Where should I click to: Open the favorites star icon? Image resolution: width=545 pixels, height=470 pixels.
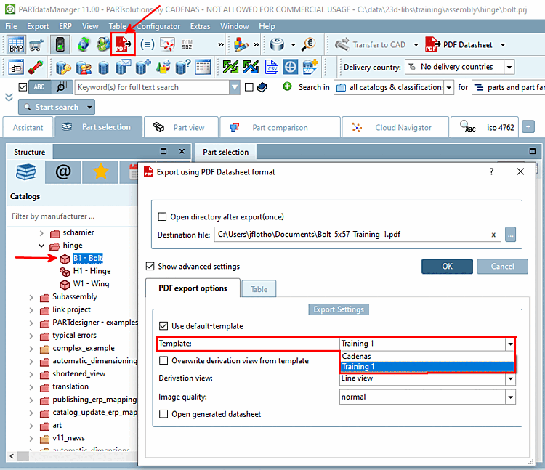pos(101,172)
